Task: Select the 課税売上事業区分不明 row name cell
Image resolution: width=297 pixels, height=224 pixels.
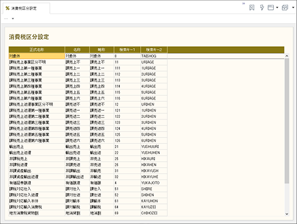Action: coord(37,62)
